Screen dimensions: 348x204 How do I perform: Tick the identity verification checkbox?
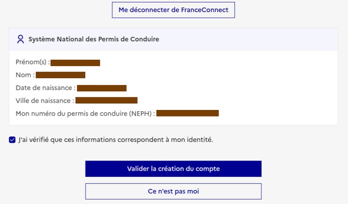(12, 140)
